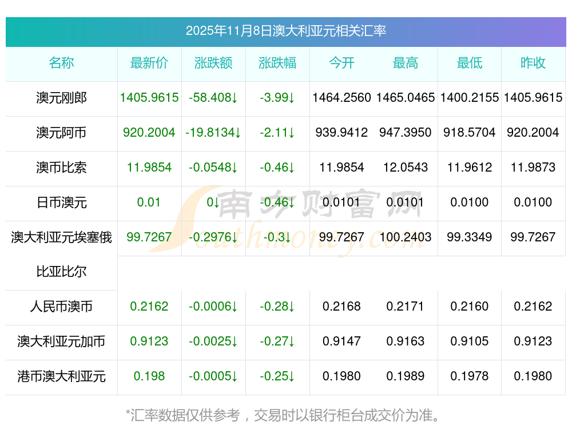
Task: Click change percent -0.28↓
Action: pos(277,306)
